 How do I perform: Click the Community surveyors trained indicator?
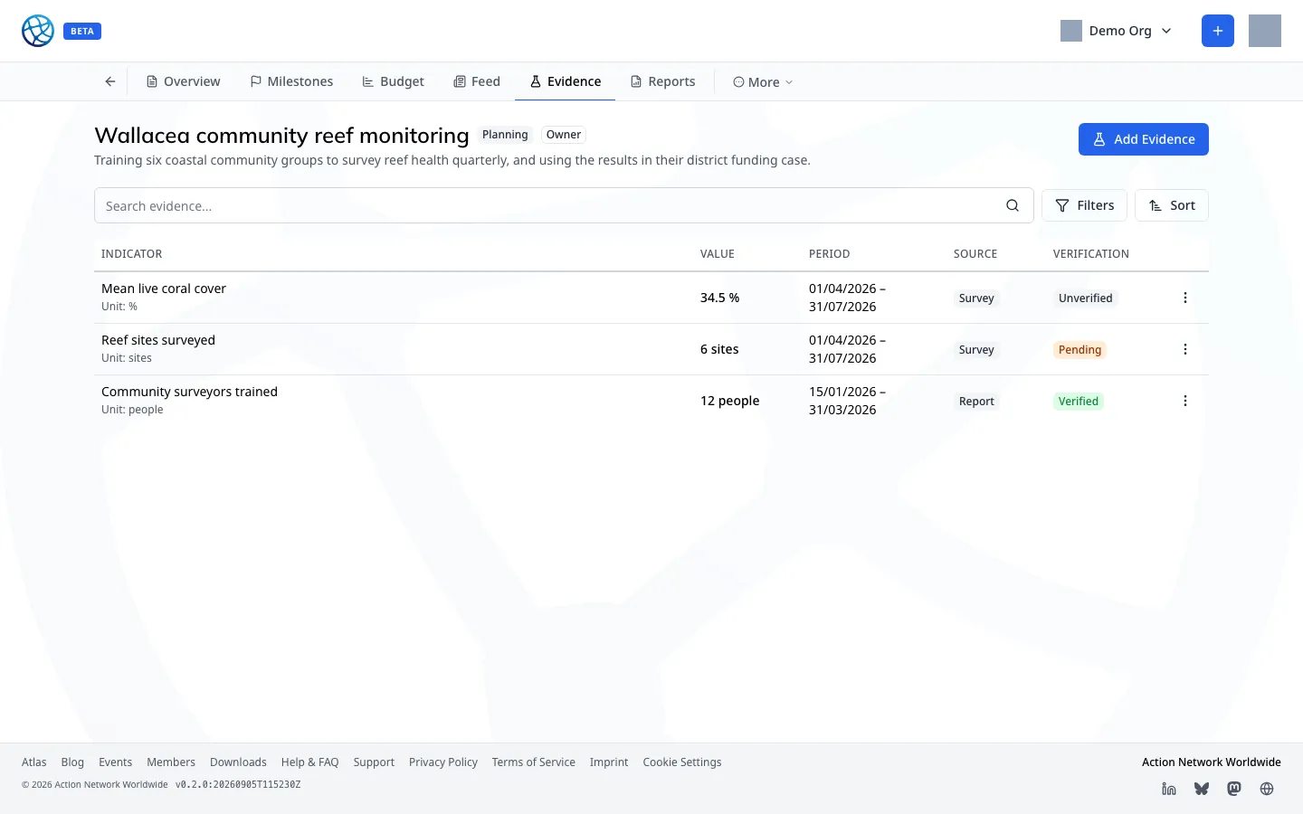pos(189,392)
